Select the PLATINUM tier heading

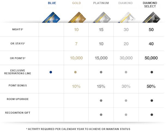click(x=101, y=3)
